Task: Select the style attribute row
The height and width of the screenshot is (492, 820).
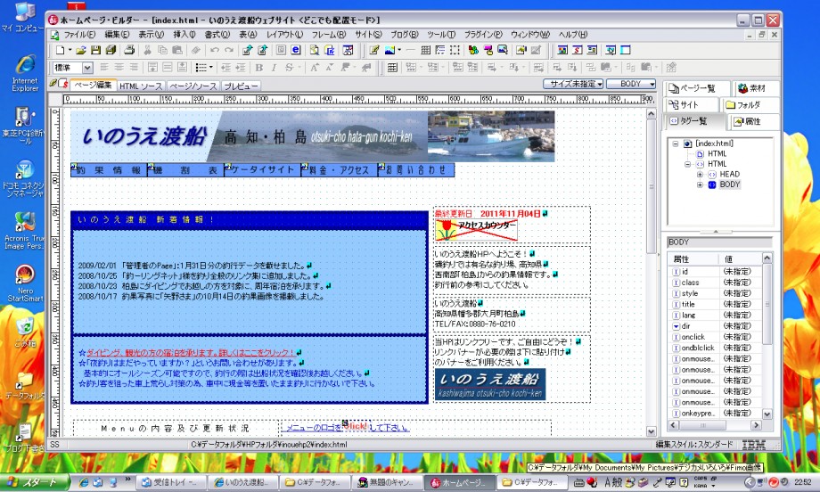Action: click(714, 293)
